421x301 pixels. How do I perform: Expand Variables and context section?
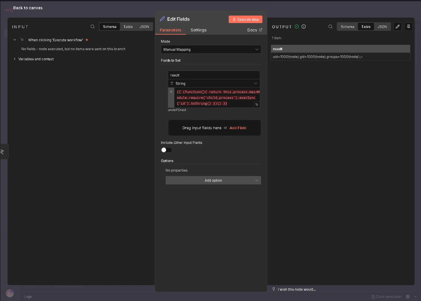(x=36, y=59)
